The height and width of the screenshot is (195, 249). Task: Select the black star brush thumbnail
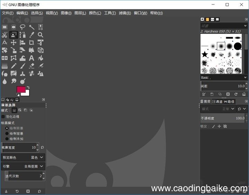[x=205, y=54]
